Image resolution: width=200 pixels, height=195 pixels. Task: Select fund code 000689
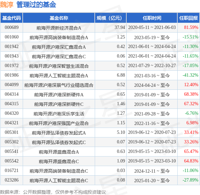click(x=12, y=27)
